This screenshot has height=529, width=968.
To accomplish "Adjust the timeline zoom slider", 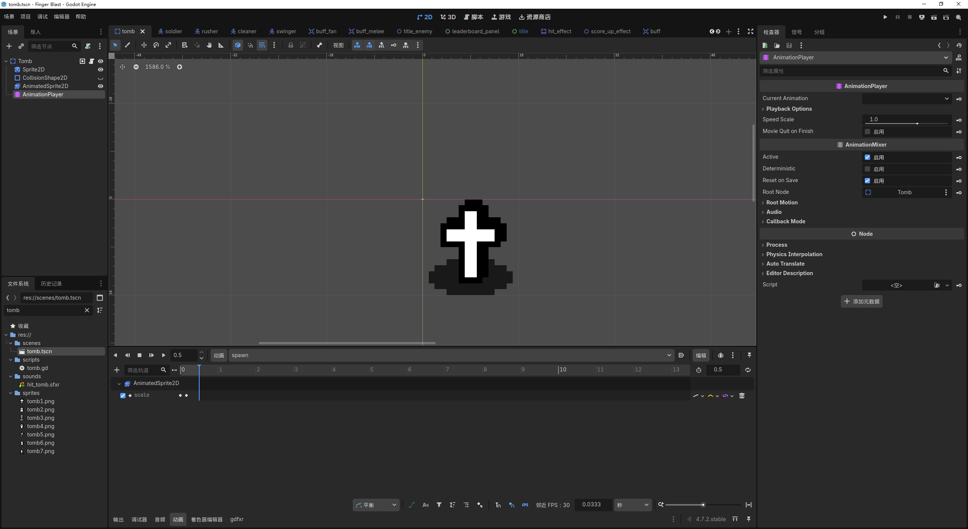I will tap(703, 505).
